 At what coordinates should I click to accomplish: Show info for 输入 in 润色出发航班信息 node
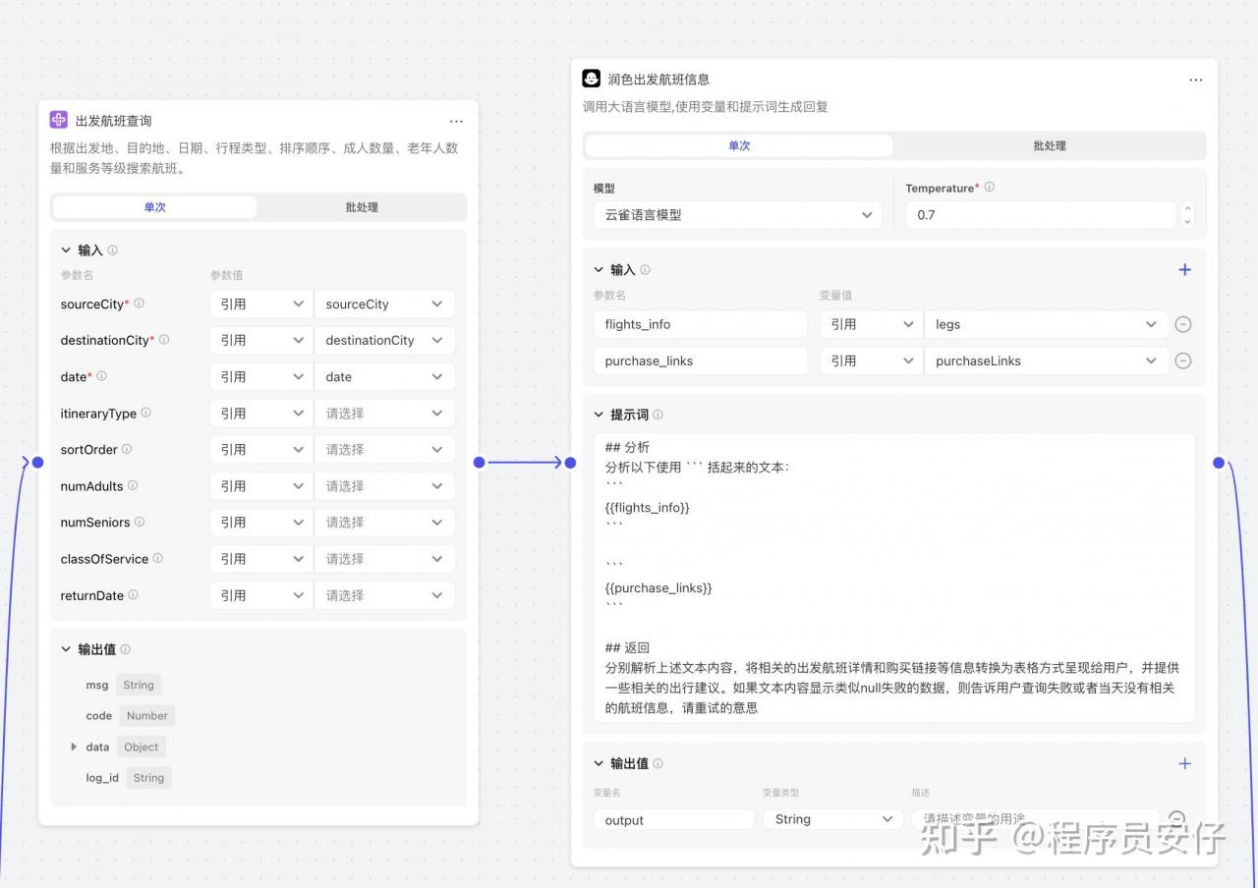[645, 269]
